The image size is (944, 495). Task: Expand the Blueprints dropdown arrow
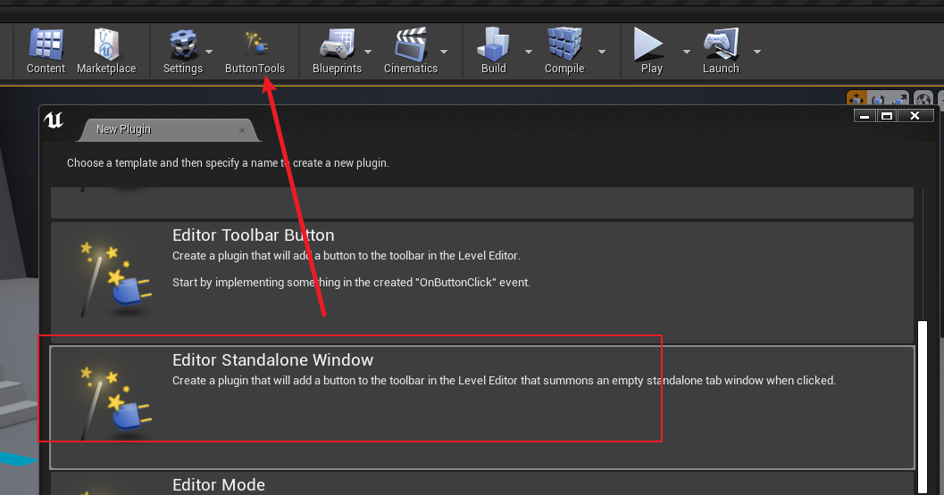point(368,52)
